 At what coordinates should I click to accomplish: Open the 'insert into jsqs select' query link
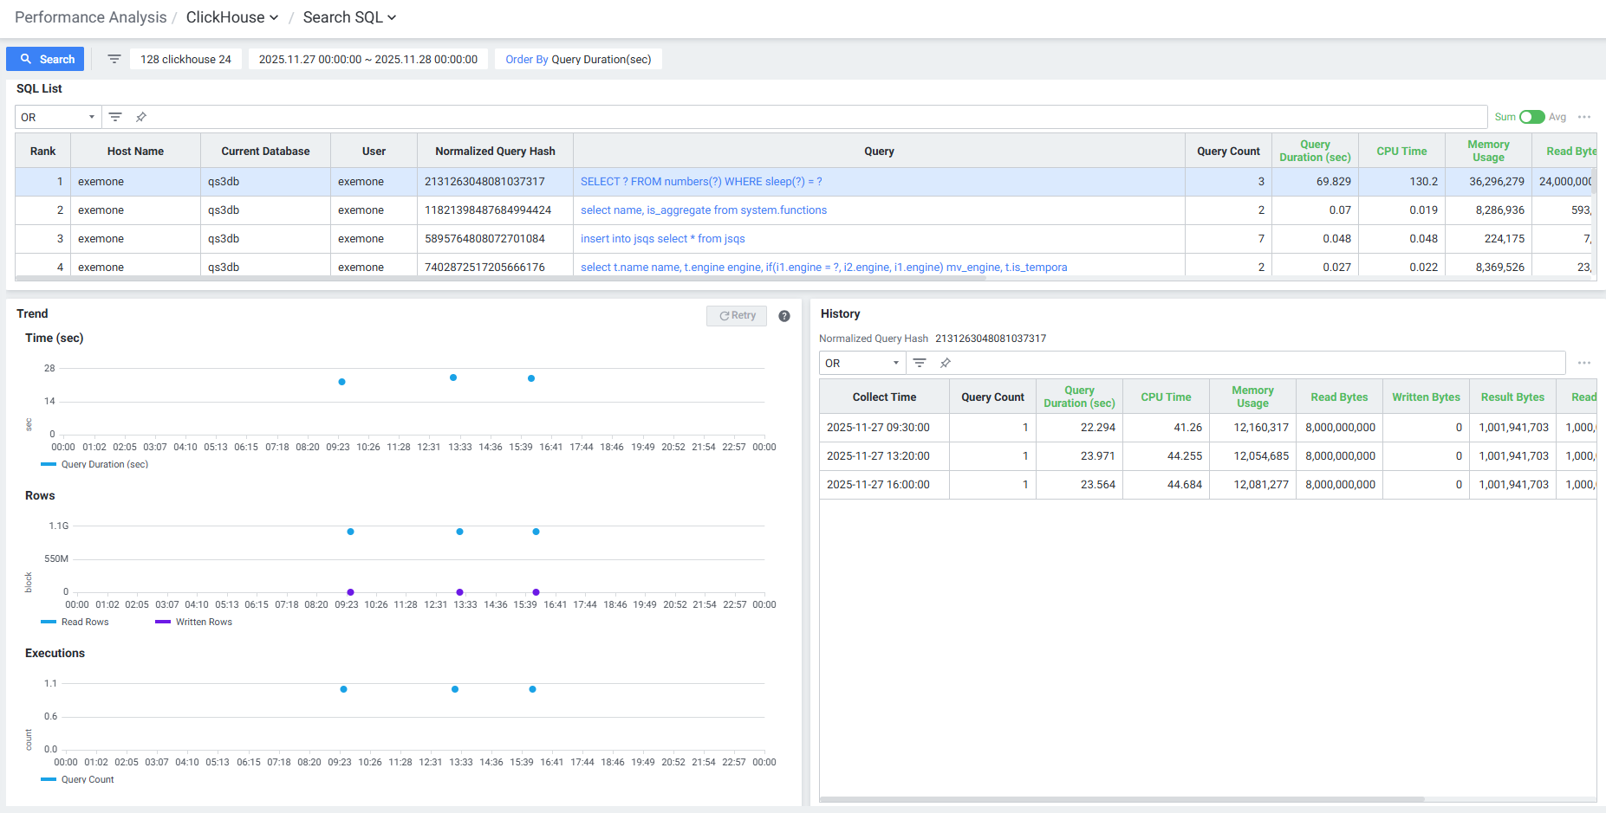[x=662, y=239]
